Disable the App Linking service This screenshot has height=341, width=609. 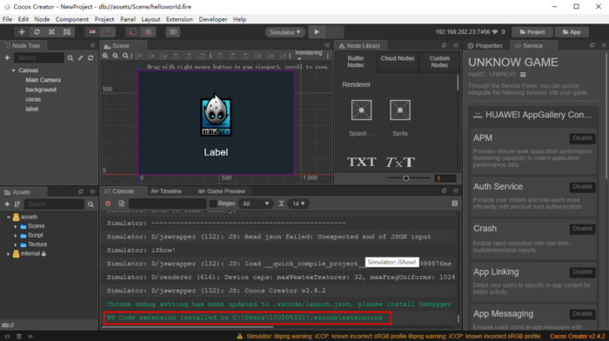[582, 272]
